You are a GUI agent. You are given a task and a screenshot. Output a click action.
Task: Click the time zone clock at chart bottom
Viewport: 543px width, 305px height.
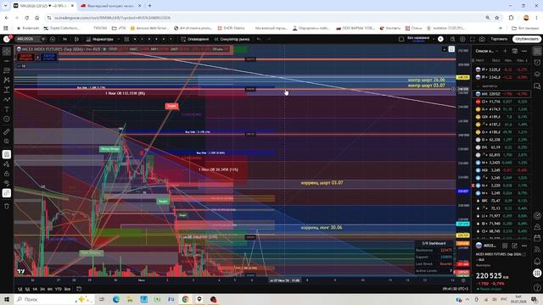coord(455,289)
